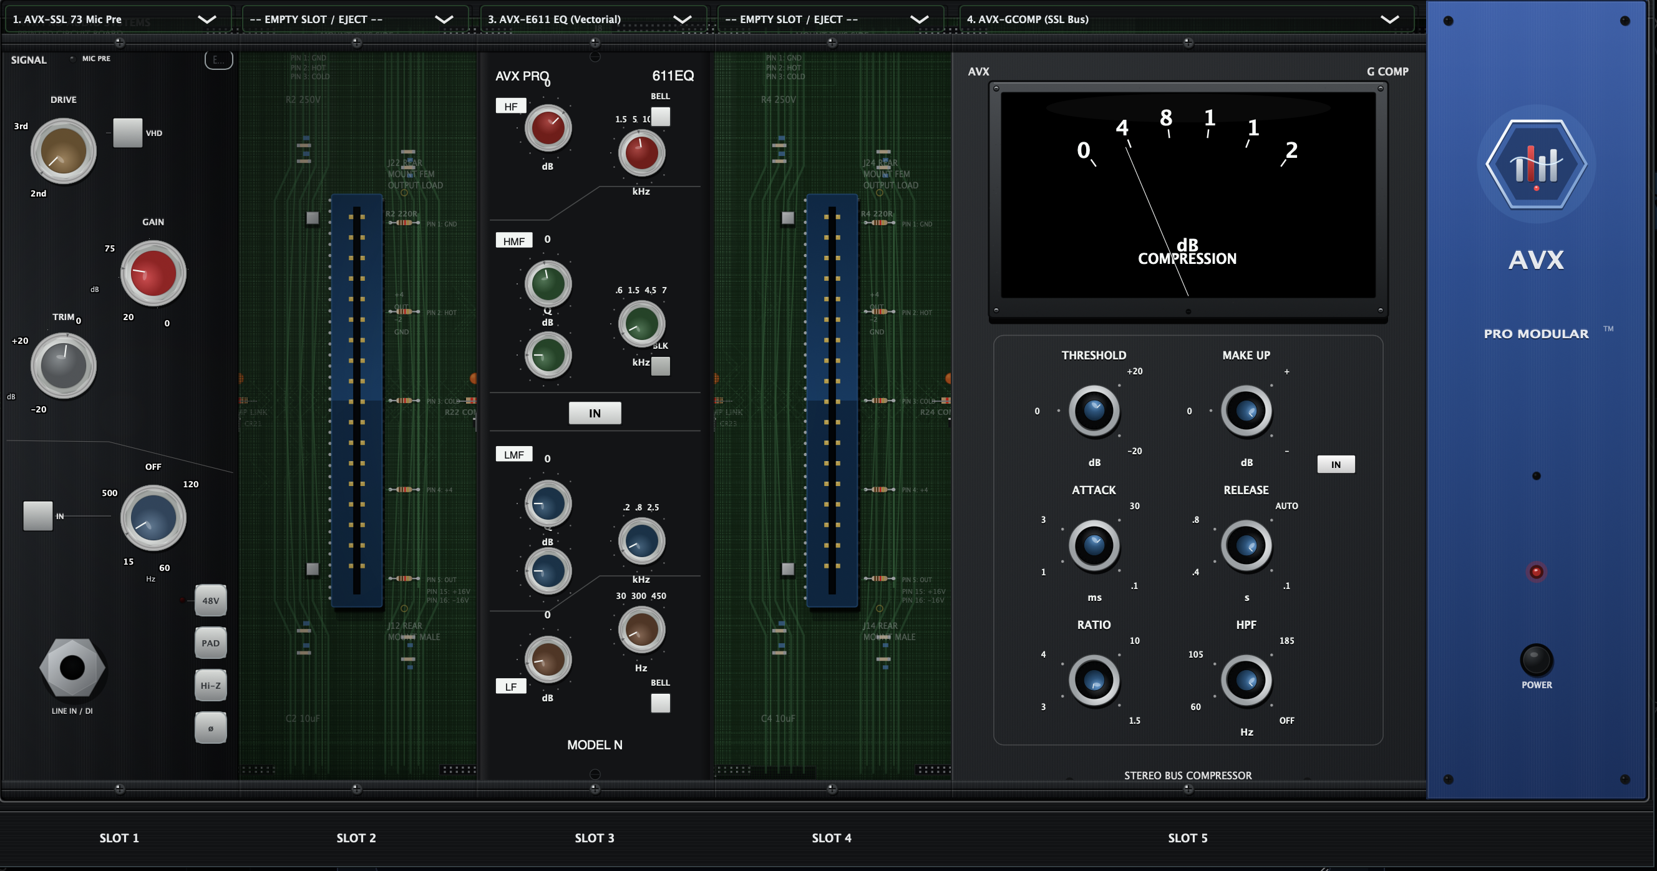The image size is (1657, 871).
Task: Click the HF dB gain knob
Action: pos(548,128)
